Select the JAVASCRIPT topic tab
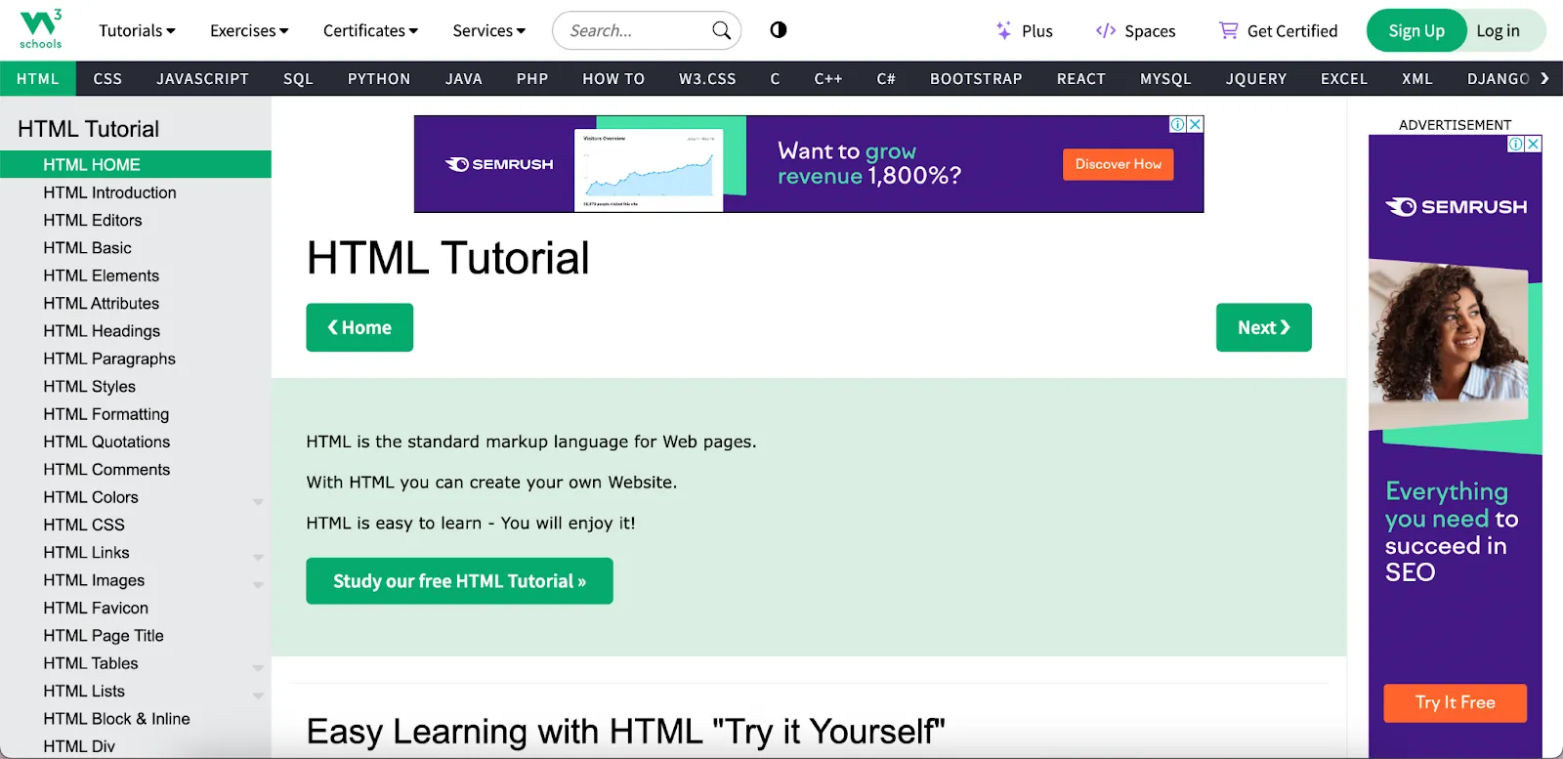 click(x=202, y=78)
